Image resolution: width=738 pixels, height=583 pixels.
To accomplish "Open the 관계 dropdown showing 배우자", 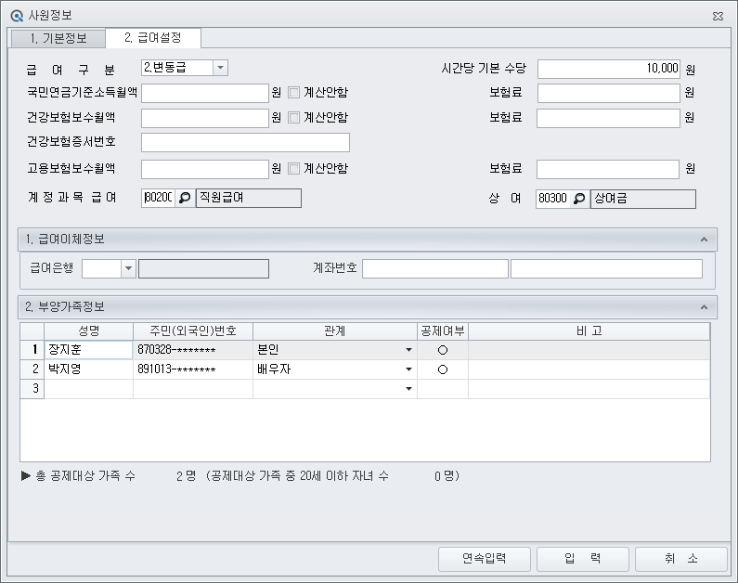I will tap(408, 369).
